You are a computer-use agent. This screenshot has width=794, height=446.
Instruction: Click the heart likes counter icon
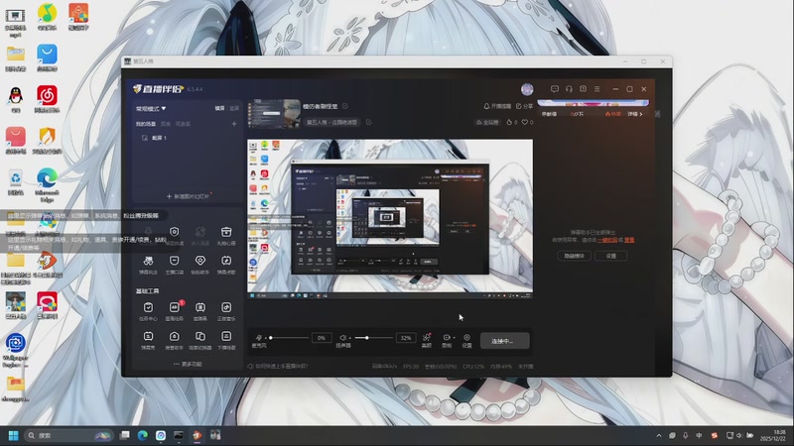[525, 122]
